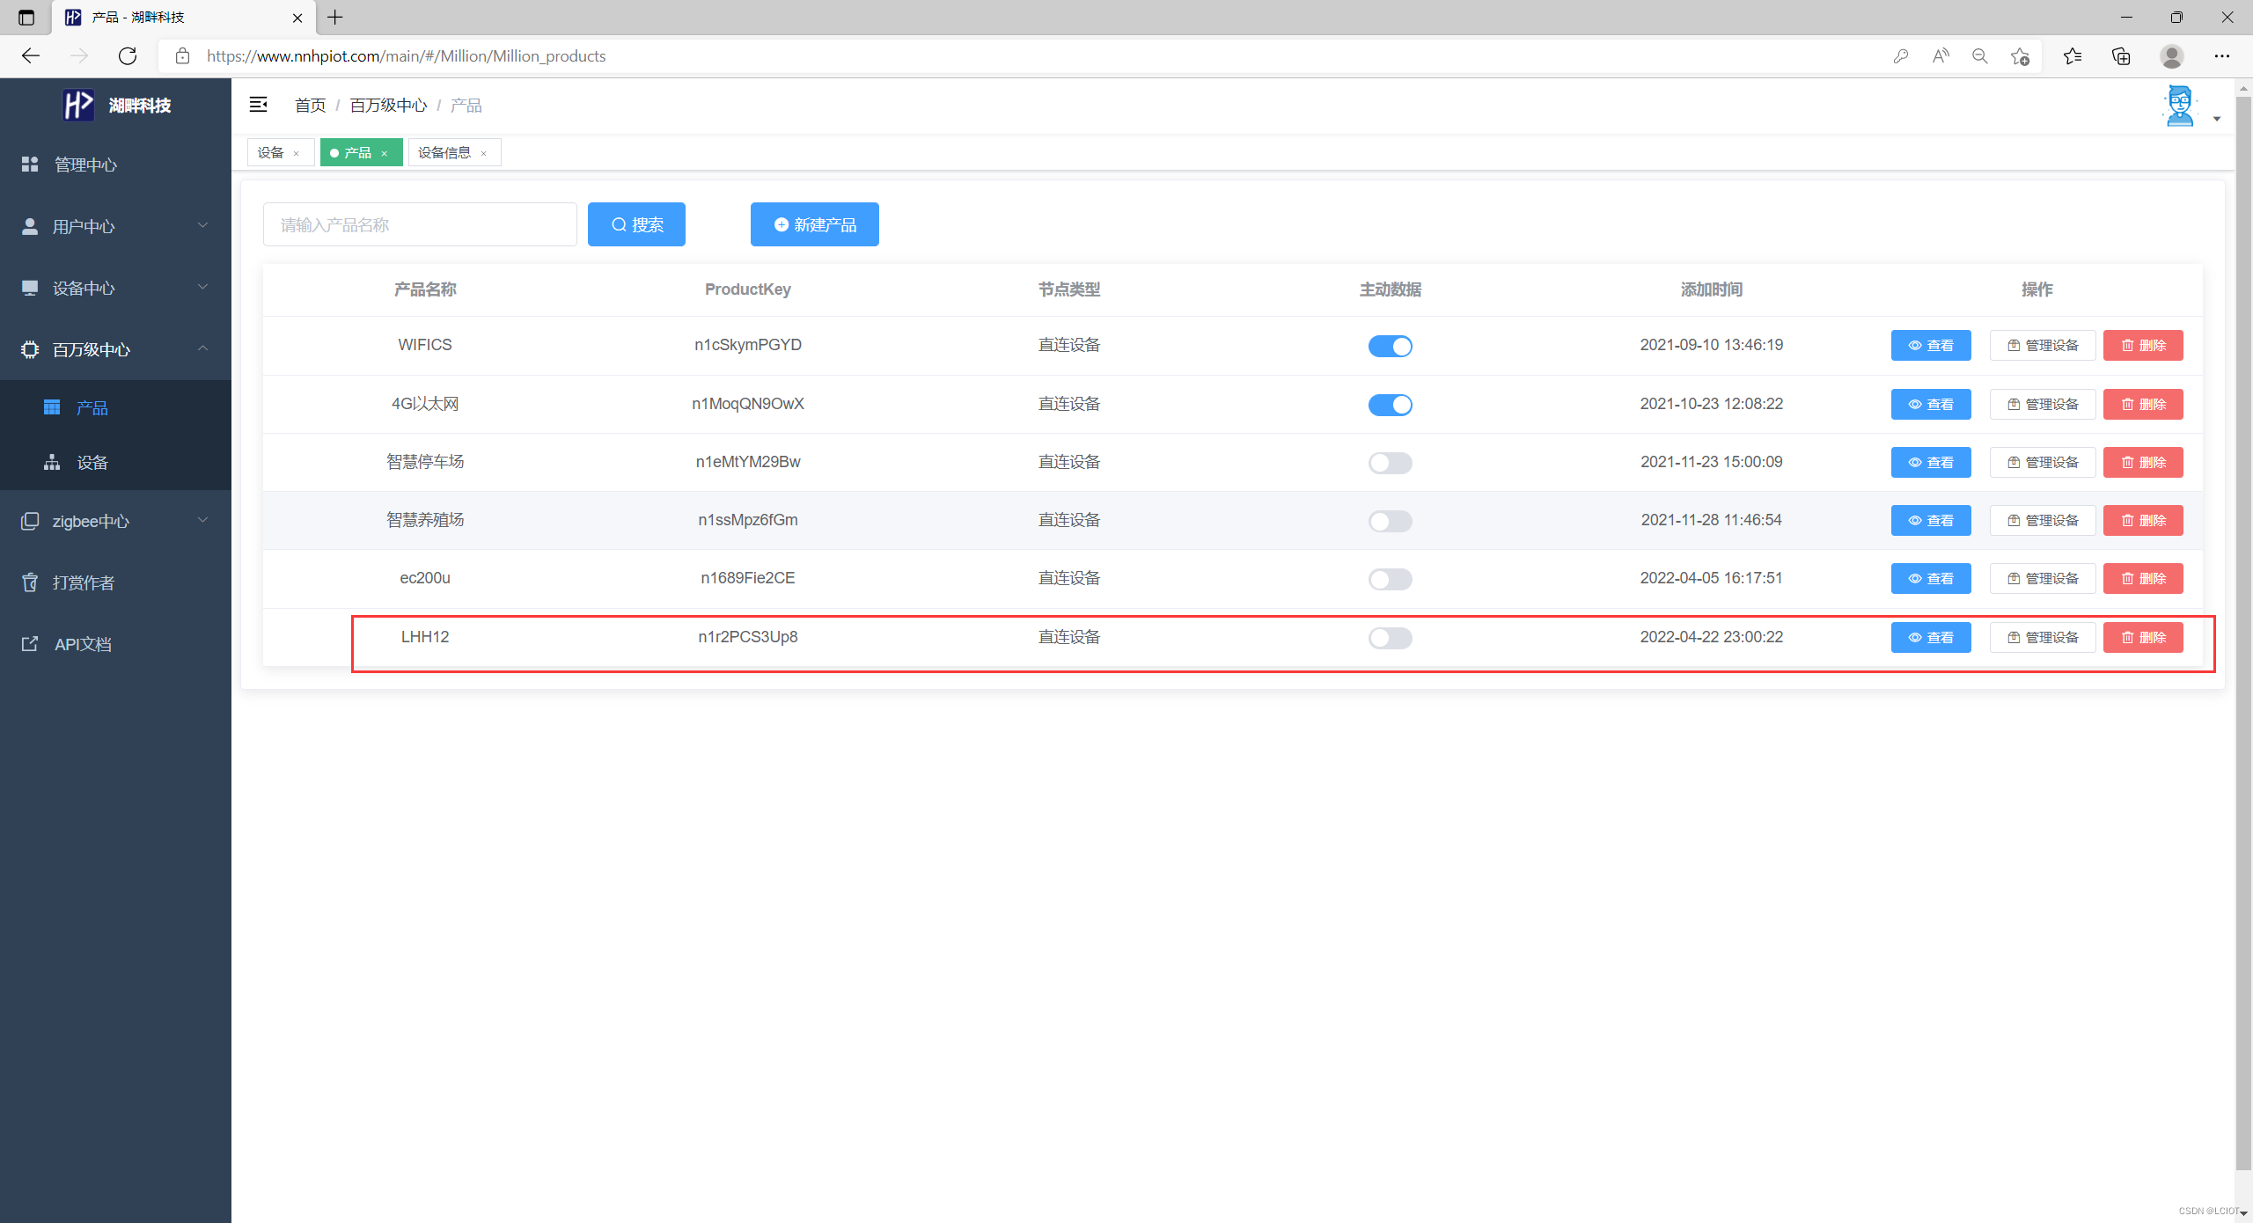
Task: Click the 湖畔科技 logo icon
Action: click(x=77, y=105)
